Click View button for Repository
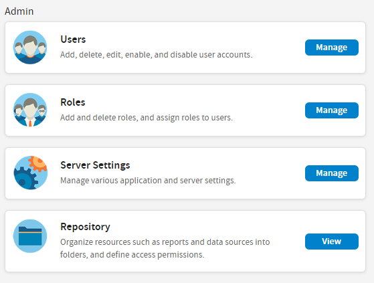 coord(332,242)
